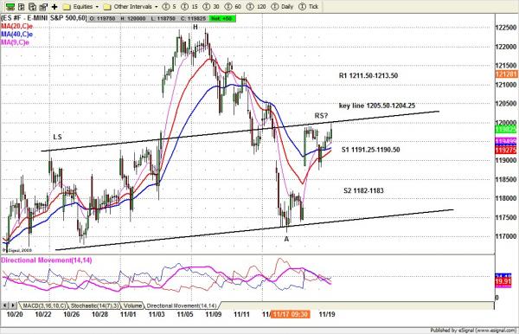
Task: Click the 122500 price axis label
Action: click(506, 28)
